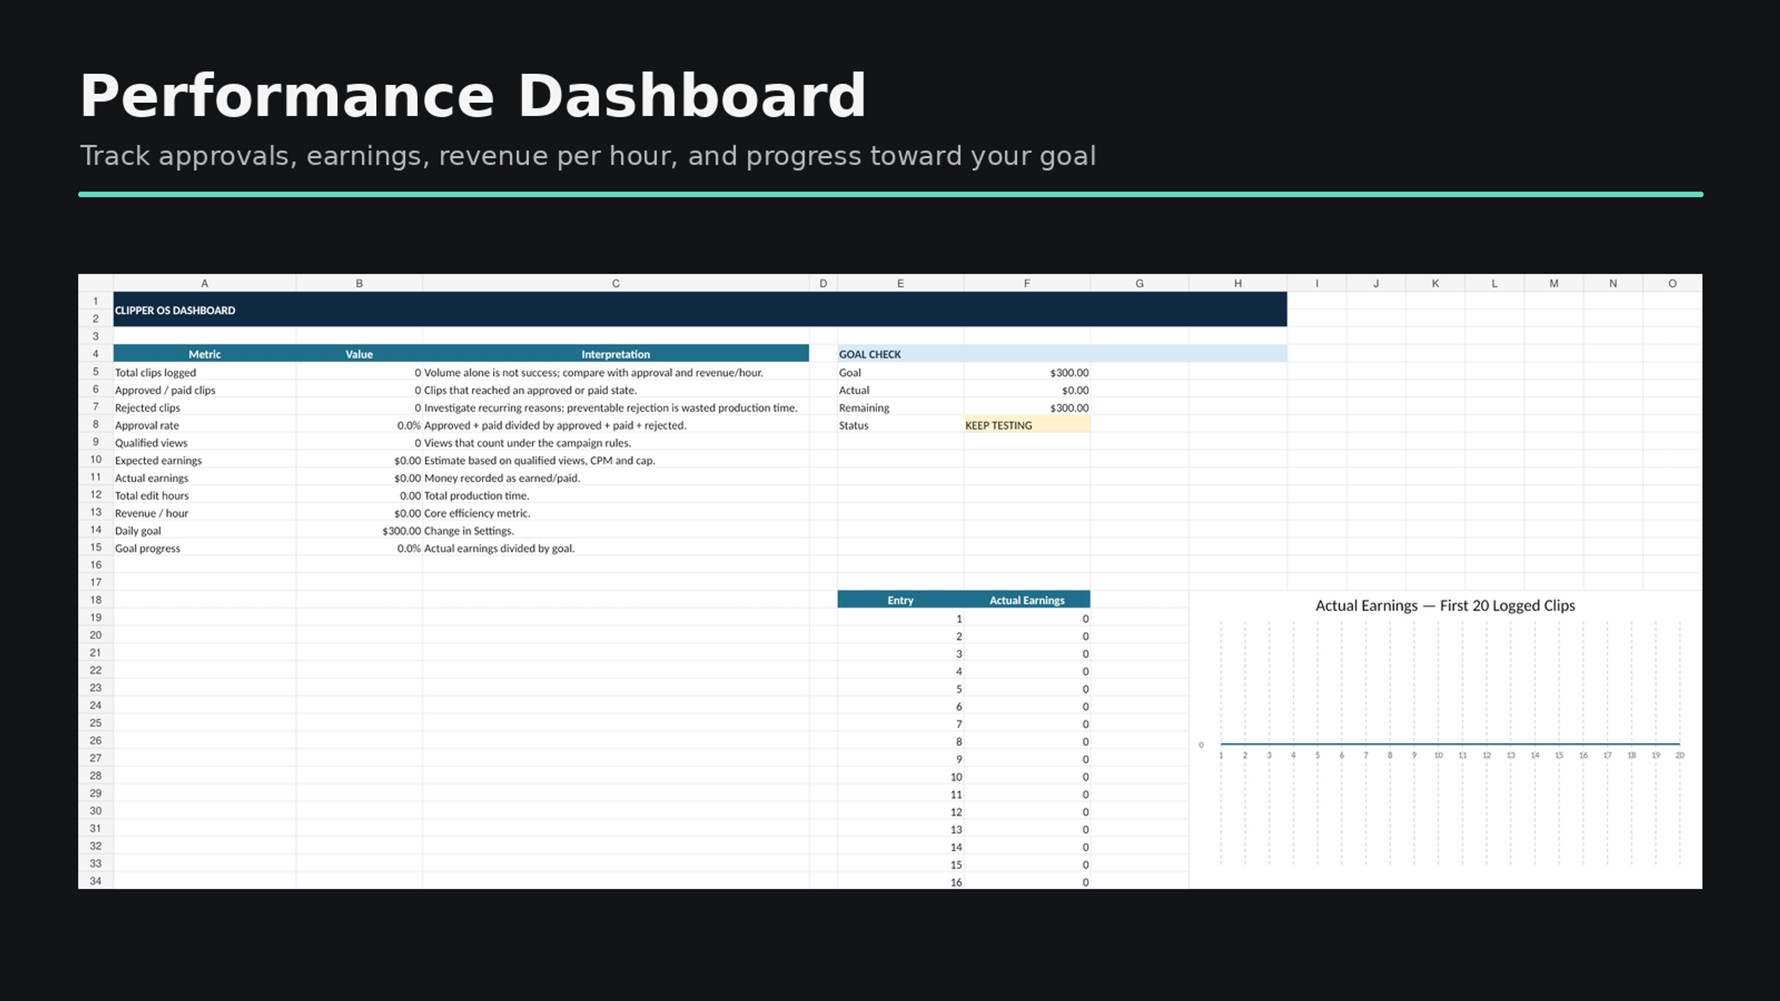
Task: Select Entry number 10 cell
Action: 900,776
